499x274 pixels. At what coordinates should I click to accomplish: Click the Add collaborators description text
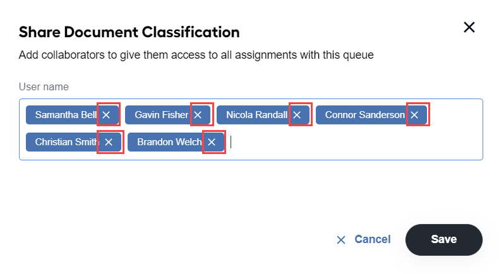(x=196, y=55)
